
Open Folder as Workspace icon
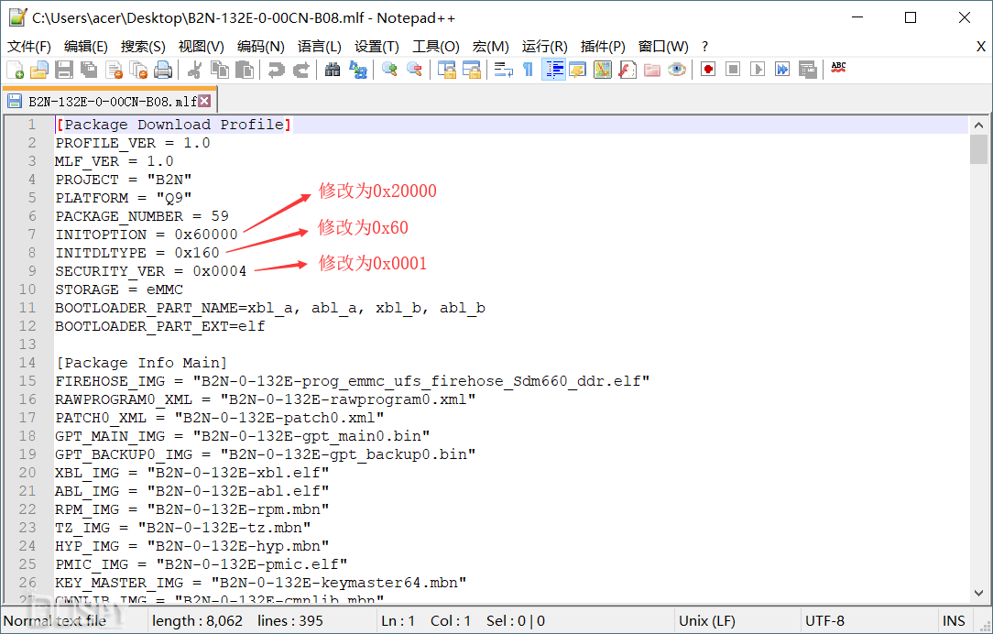(652, 70)
